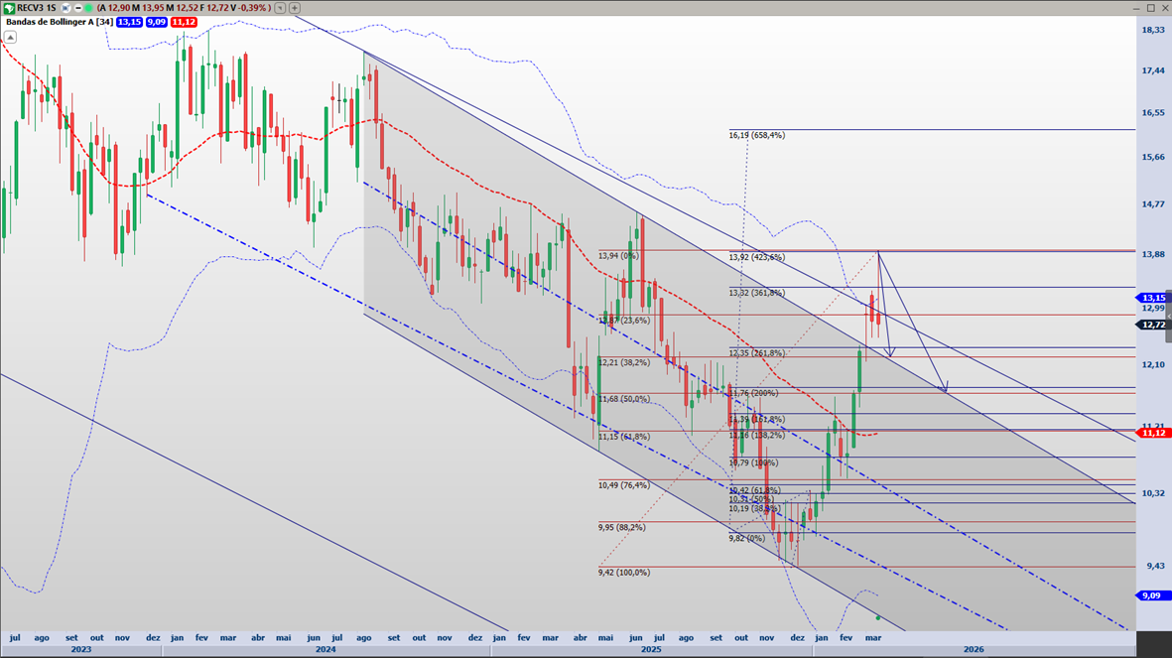Click the red 11,12 middle band value badge
This screenshot has width=1172, height=658.
tap(183, 22)
